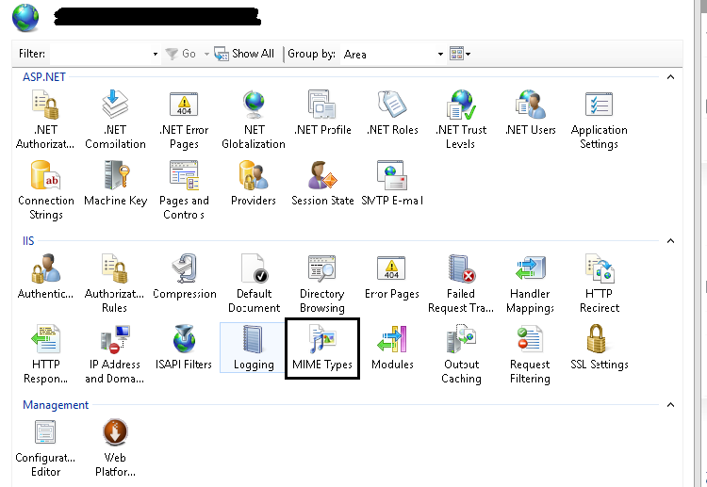707x487 pixels.
Task: Open Handler Mappings feature
Action: tap(530, 284)
